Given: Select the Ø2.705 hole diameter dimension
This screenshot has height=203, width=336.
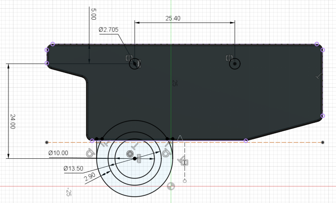Looking at the screenshot, I should point(109,30).
